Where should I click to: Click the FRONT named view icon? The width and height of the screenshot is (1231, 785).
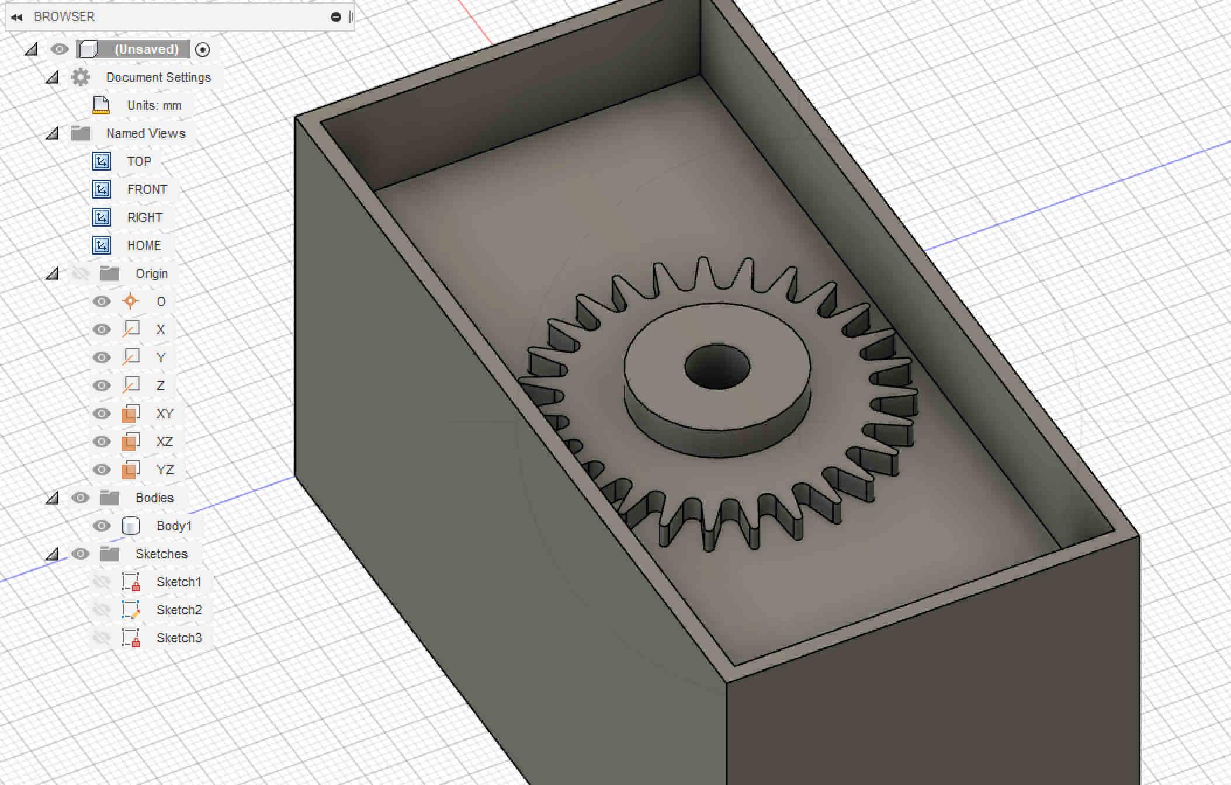coord(102,189)
